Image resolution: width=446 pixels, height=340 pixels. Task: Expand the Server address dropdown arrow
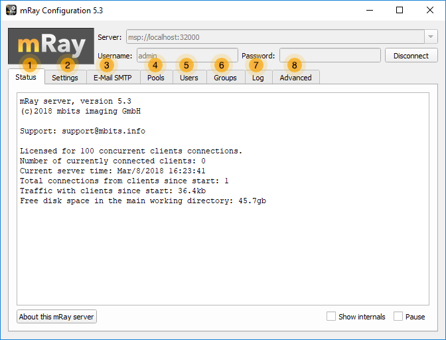431,37
